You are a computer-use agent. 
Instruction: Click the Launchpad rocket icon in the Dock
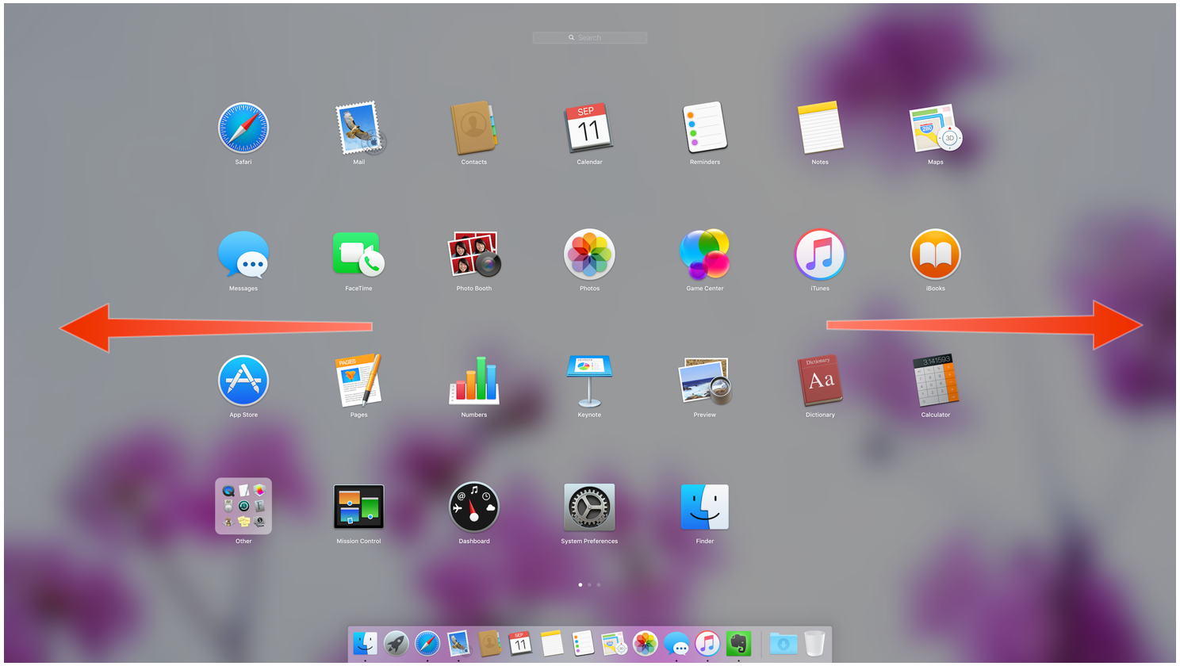coord(396,643)
